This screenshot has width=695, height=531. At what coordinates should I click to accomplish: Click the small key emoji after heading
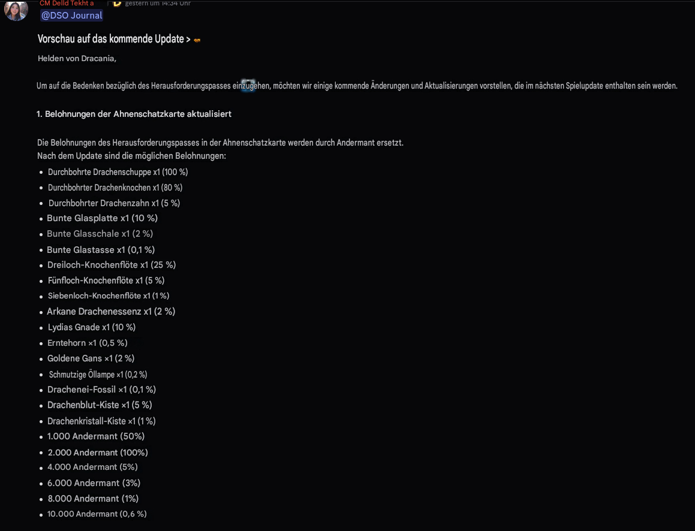197,40
